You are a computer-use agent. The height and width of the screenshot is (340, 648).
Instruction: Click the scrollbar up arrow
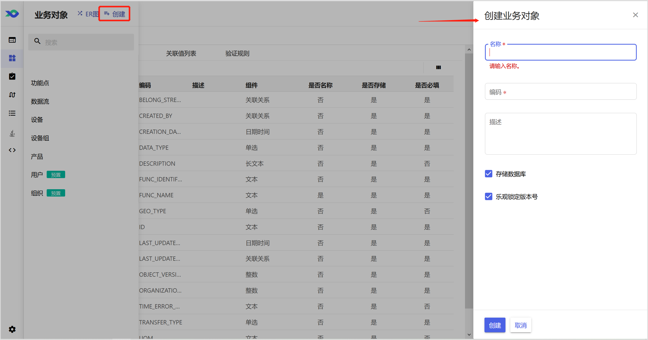[469, 49]
